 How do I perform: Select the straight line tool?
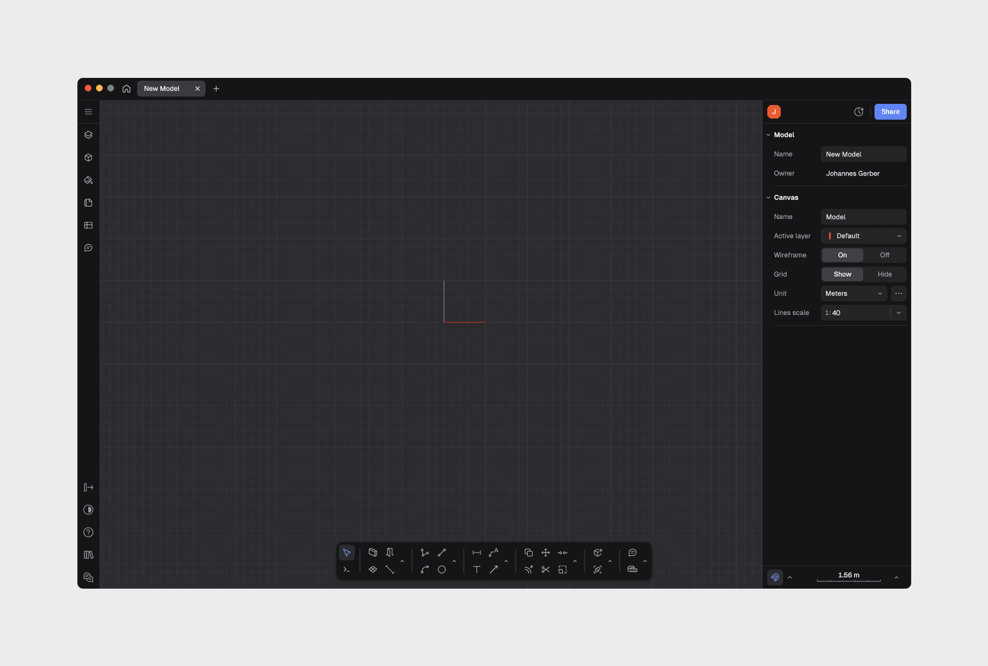(x=441, y=553)
